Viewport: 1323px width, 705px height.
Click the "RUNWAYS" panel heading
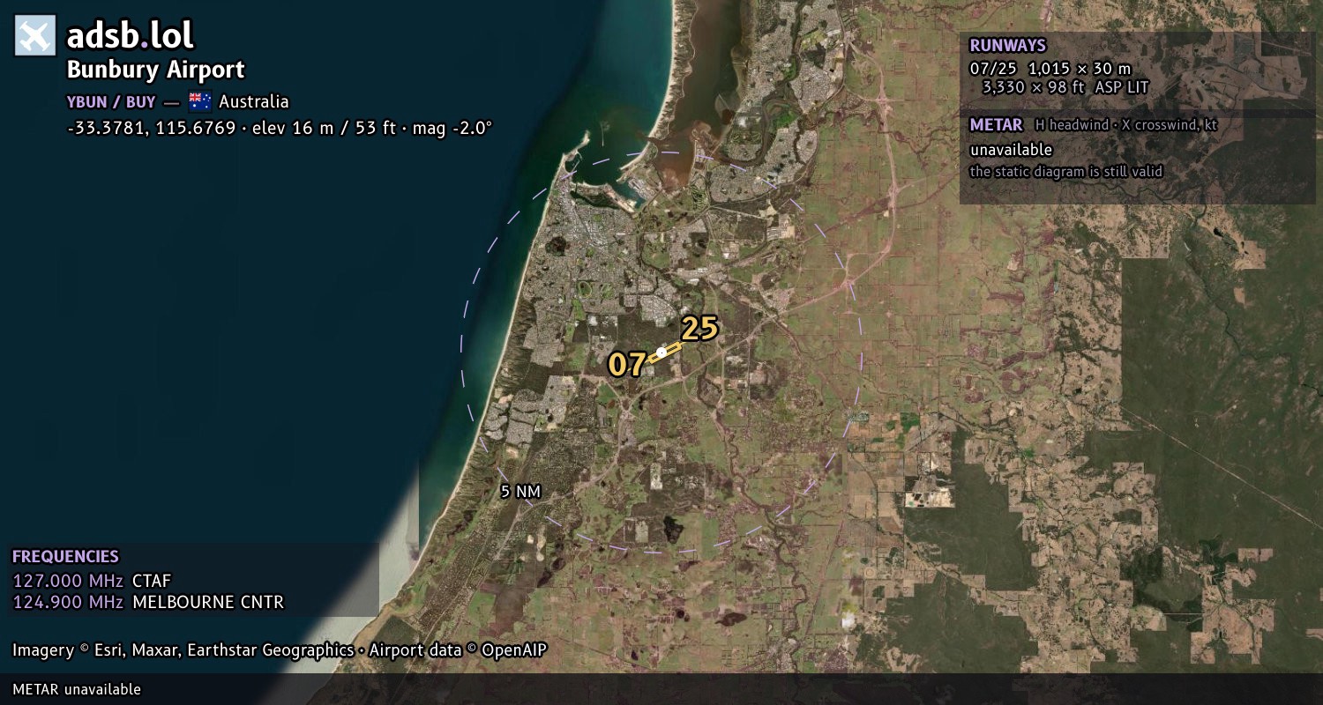pyautogui.click(x=1007, y=46)
